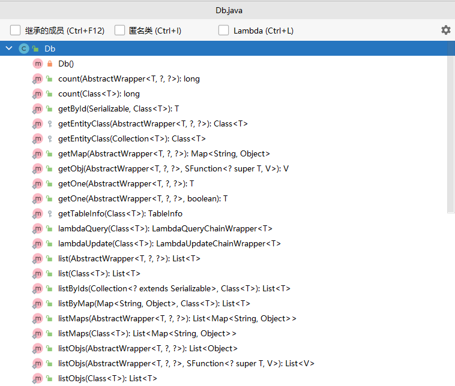Screen dimensions: 455x386
Task: Click protected key icon of getTableInfo
Action: click(50, 213)
